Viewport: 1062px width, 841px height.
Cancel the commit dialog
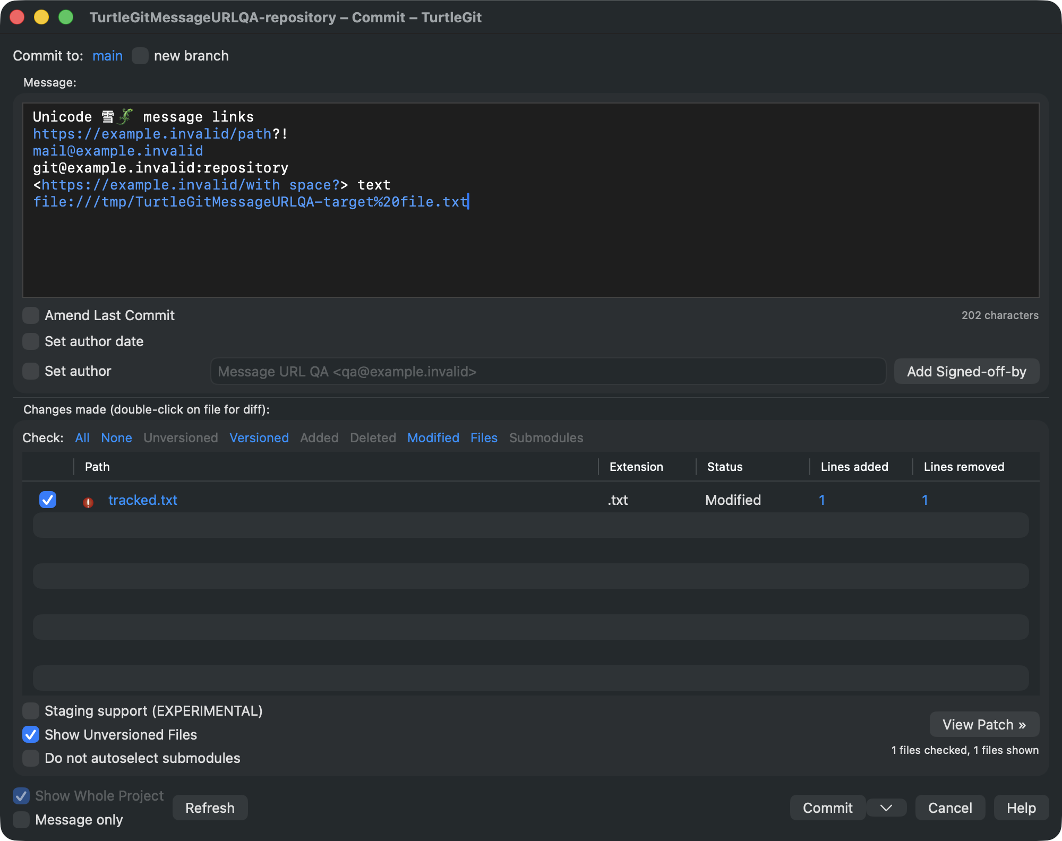tap(950, 808)
